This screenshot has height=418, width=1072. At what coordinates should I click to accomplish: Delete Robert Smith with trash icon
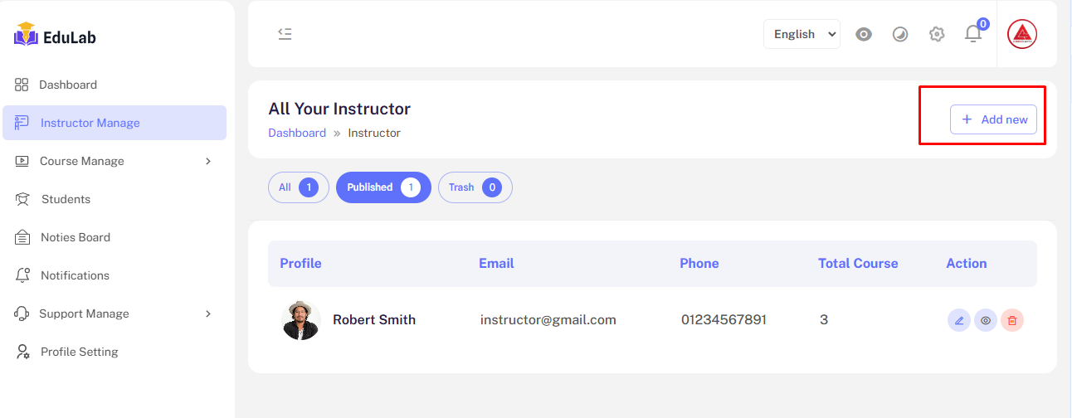pos(1012,320)
